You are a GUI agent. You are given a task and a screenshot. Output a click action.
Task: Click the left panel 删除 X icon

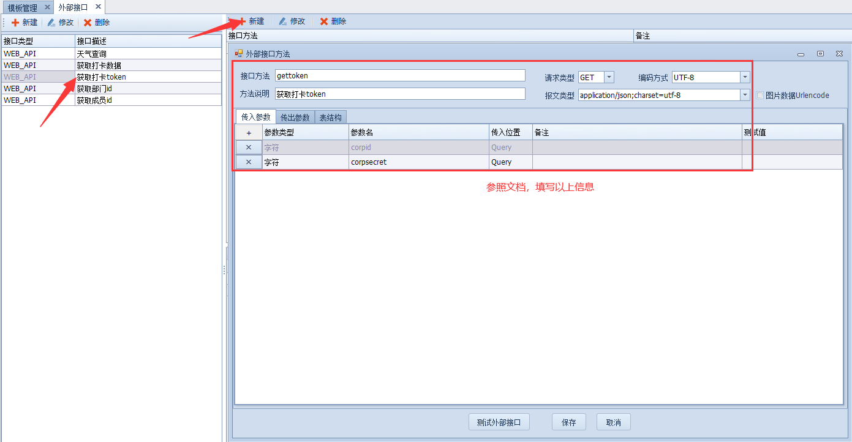coord(88,23)
